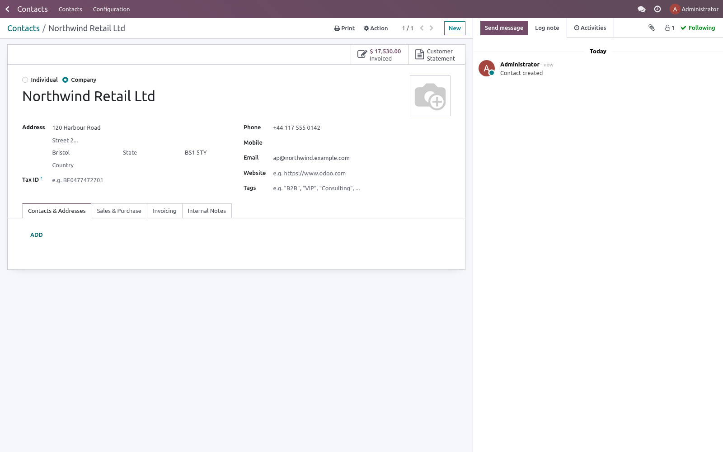The height and width of the screenshot is (452, 723).
Task: Open the Print dropdown
Action: tap(344, 28)
